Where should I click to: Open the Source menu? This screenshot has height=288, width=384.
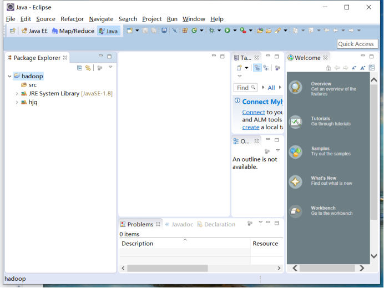(46, 19)
